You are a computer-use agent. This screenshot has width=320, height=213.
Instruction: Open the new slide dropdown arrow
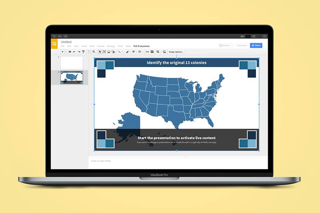tap(66, 52)
